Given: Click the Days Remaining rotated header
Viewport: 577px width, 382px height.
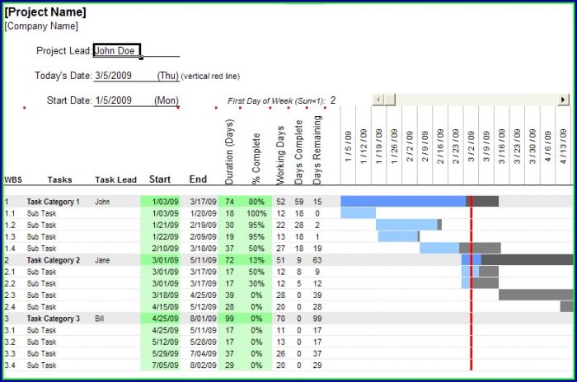Looking at the screenshot, I should click(317, 150).
